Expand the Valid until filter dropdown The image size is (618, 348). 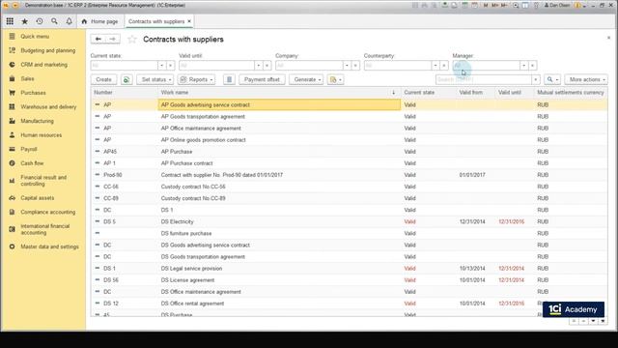pyautogui.click(x=258, y=66)
